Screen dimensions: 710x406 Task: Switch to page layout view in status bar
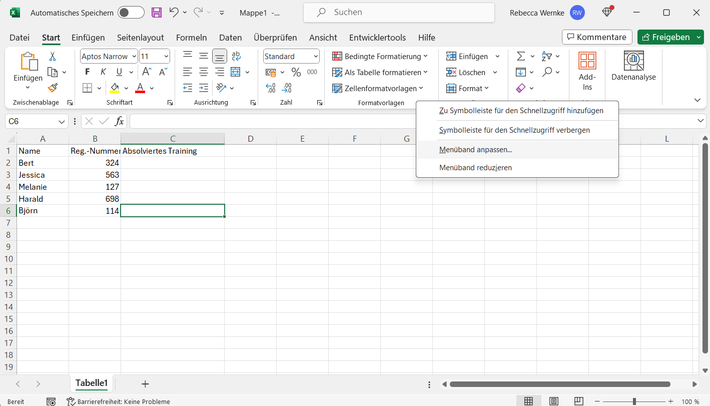coord(554,401)
